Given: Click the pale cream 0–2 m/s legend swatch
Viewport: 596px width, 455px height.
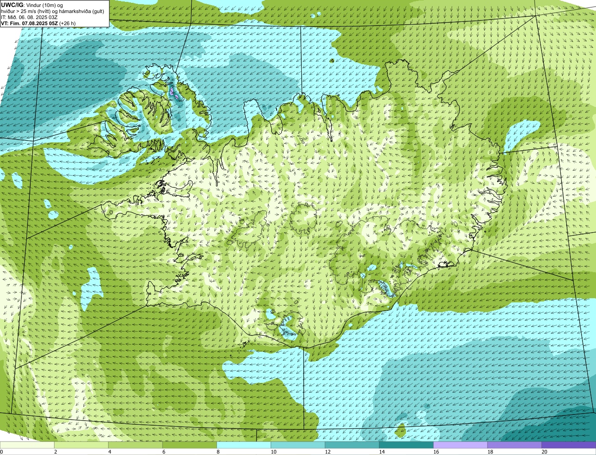Looking at the screenshot, I should [28, 445].
